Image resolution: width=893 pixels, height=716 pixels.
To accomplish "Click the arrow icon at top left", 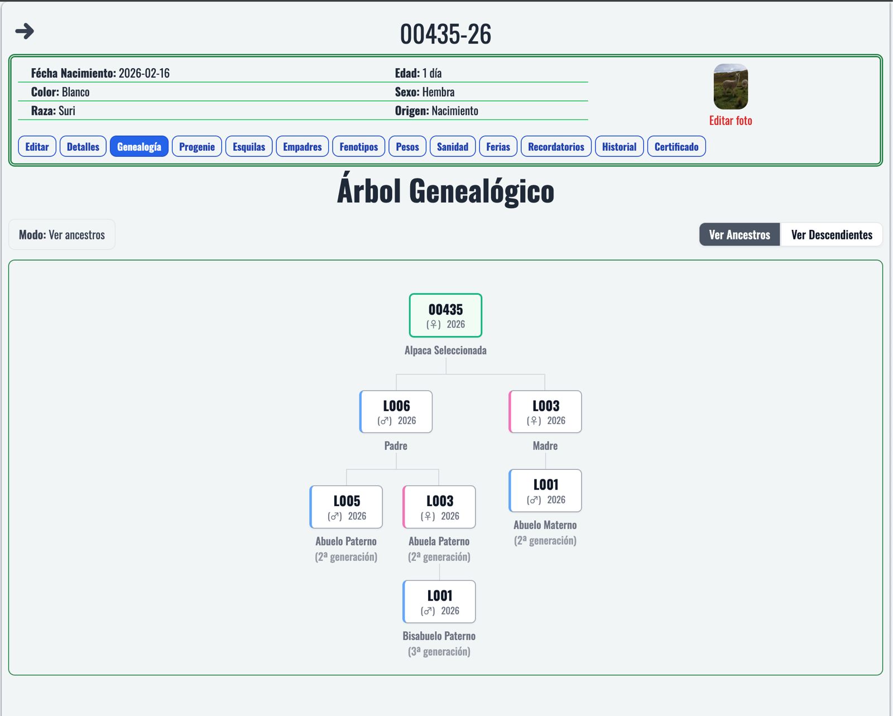I will 25,31.
